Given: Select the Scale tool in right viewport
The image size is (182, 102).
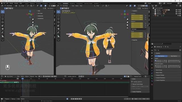Looking at the screenshot, I should tap(59, 25).
